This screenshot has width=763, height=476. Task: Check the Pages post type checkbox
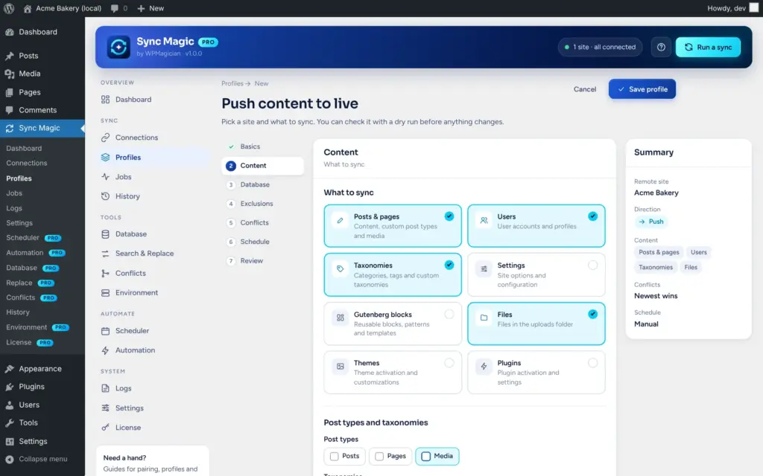click(379, 456)
